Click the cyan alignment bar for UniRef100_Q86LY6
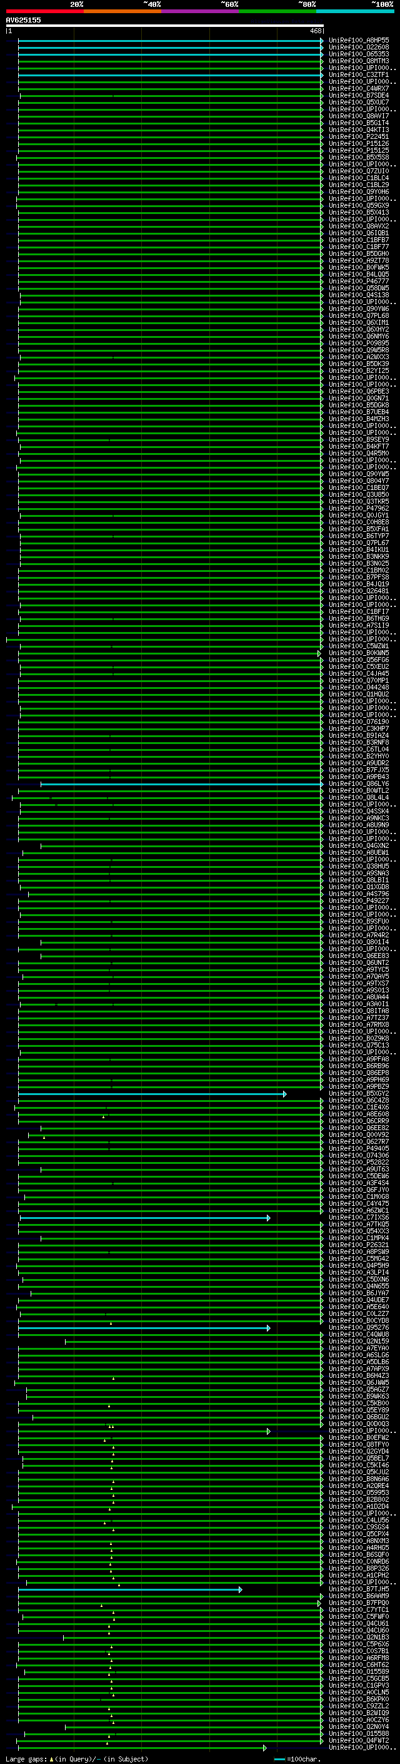 (181, 784)
